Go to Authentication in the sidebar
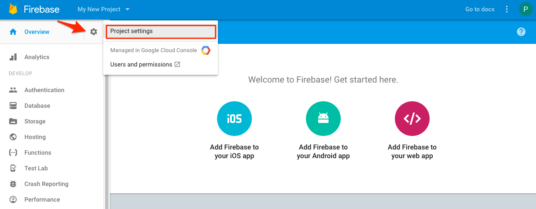 44,90
